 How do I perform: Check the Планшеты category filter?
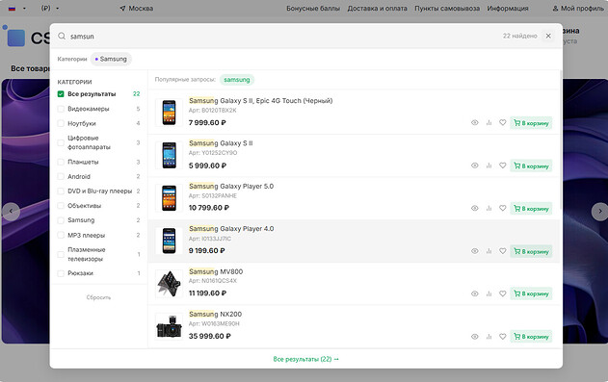(61, 162)
